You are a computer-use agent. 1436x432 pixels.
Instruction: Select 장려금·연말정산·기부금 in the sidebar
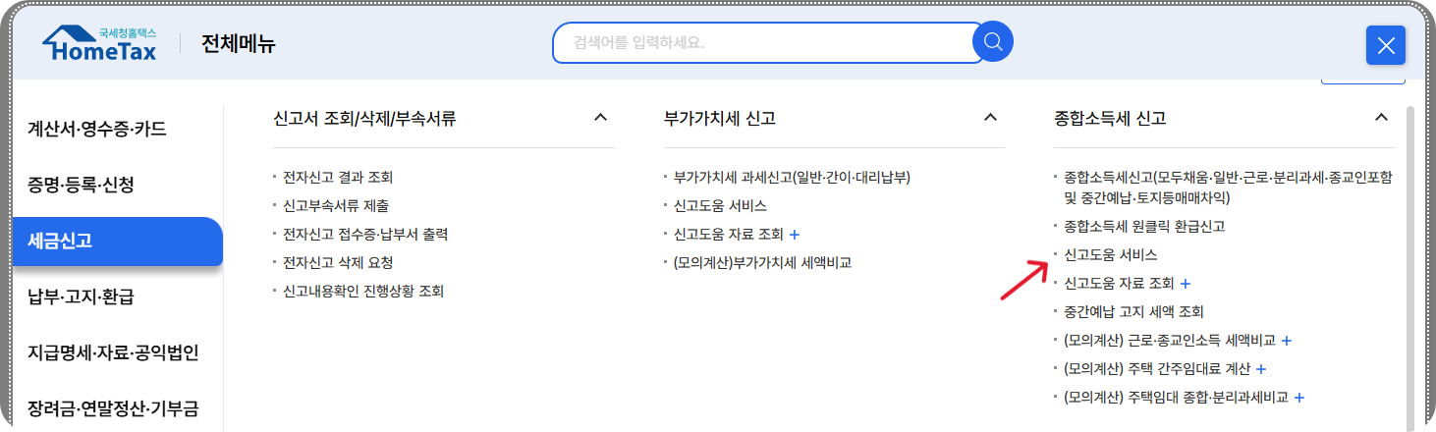coord(113,408)
